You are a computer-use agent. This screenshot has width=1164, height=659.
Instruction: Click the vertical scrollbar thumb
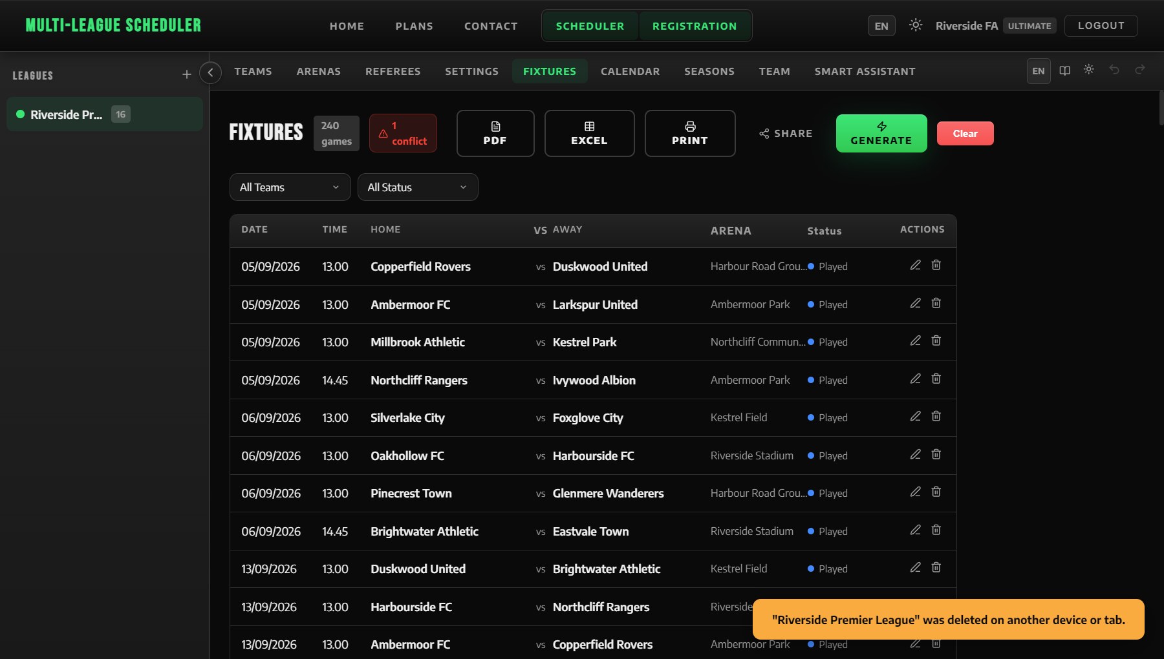(1161, 107)
